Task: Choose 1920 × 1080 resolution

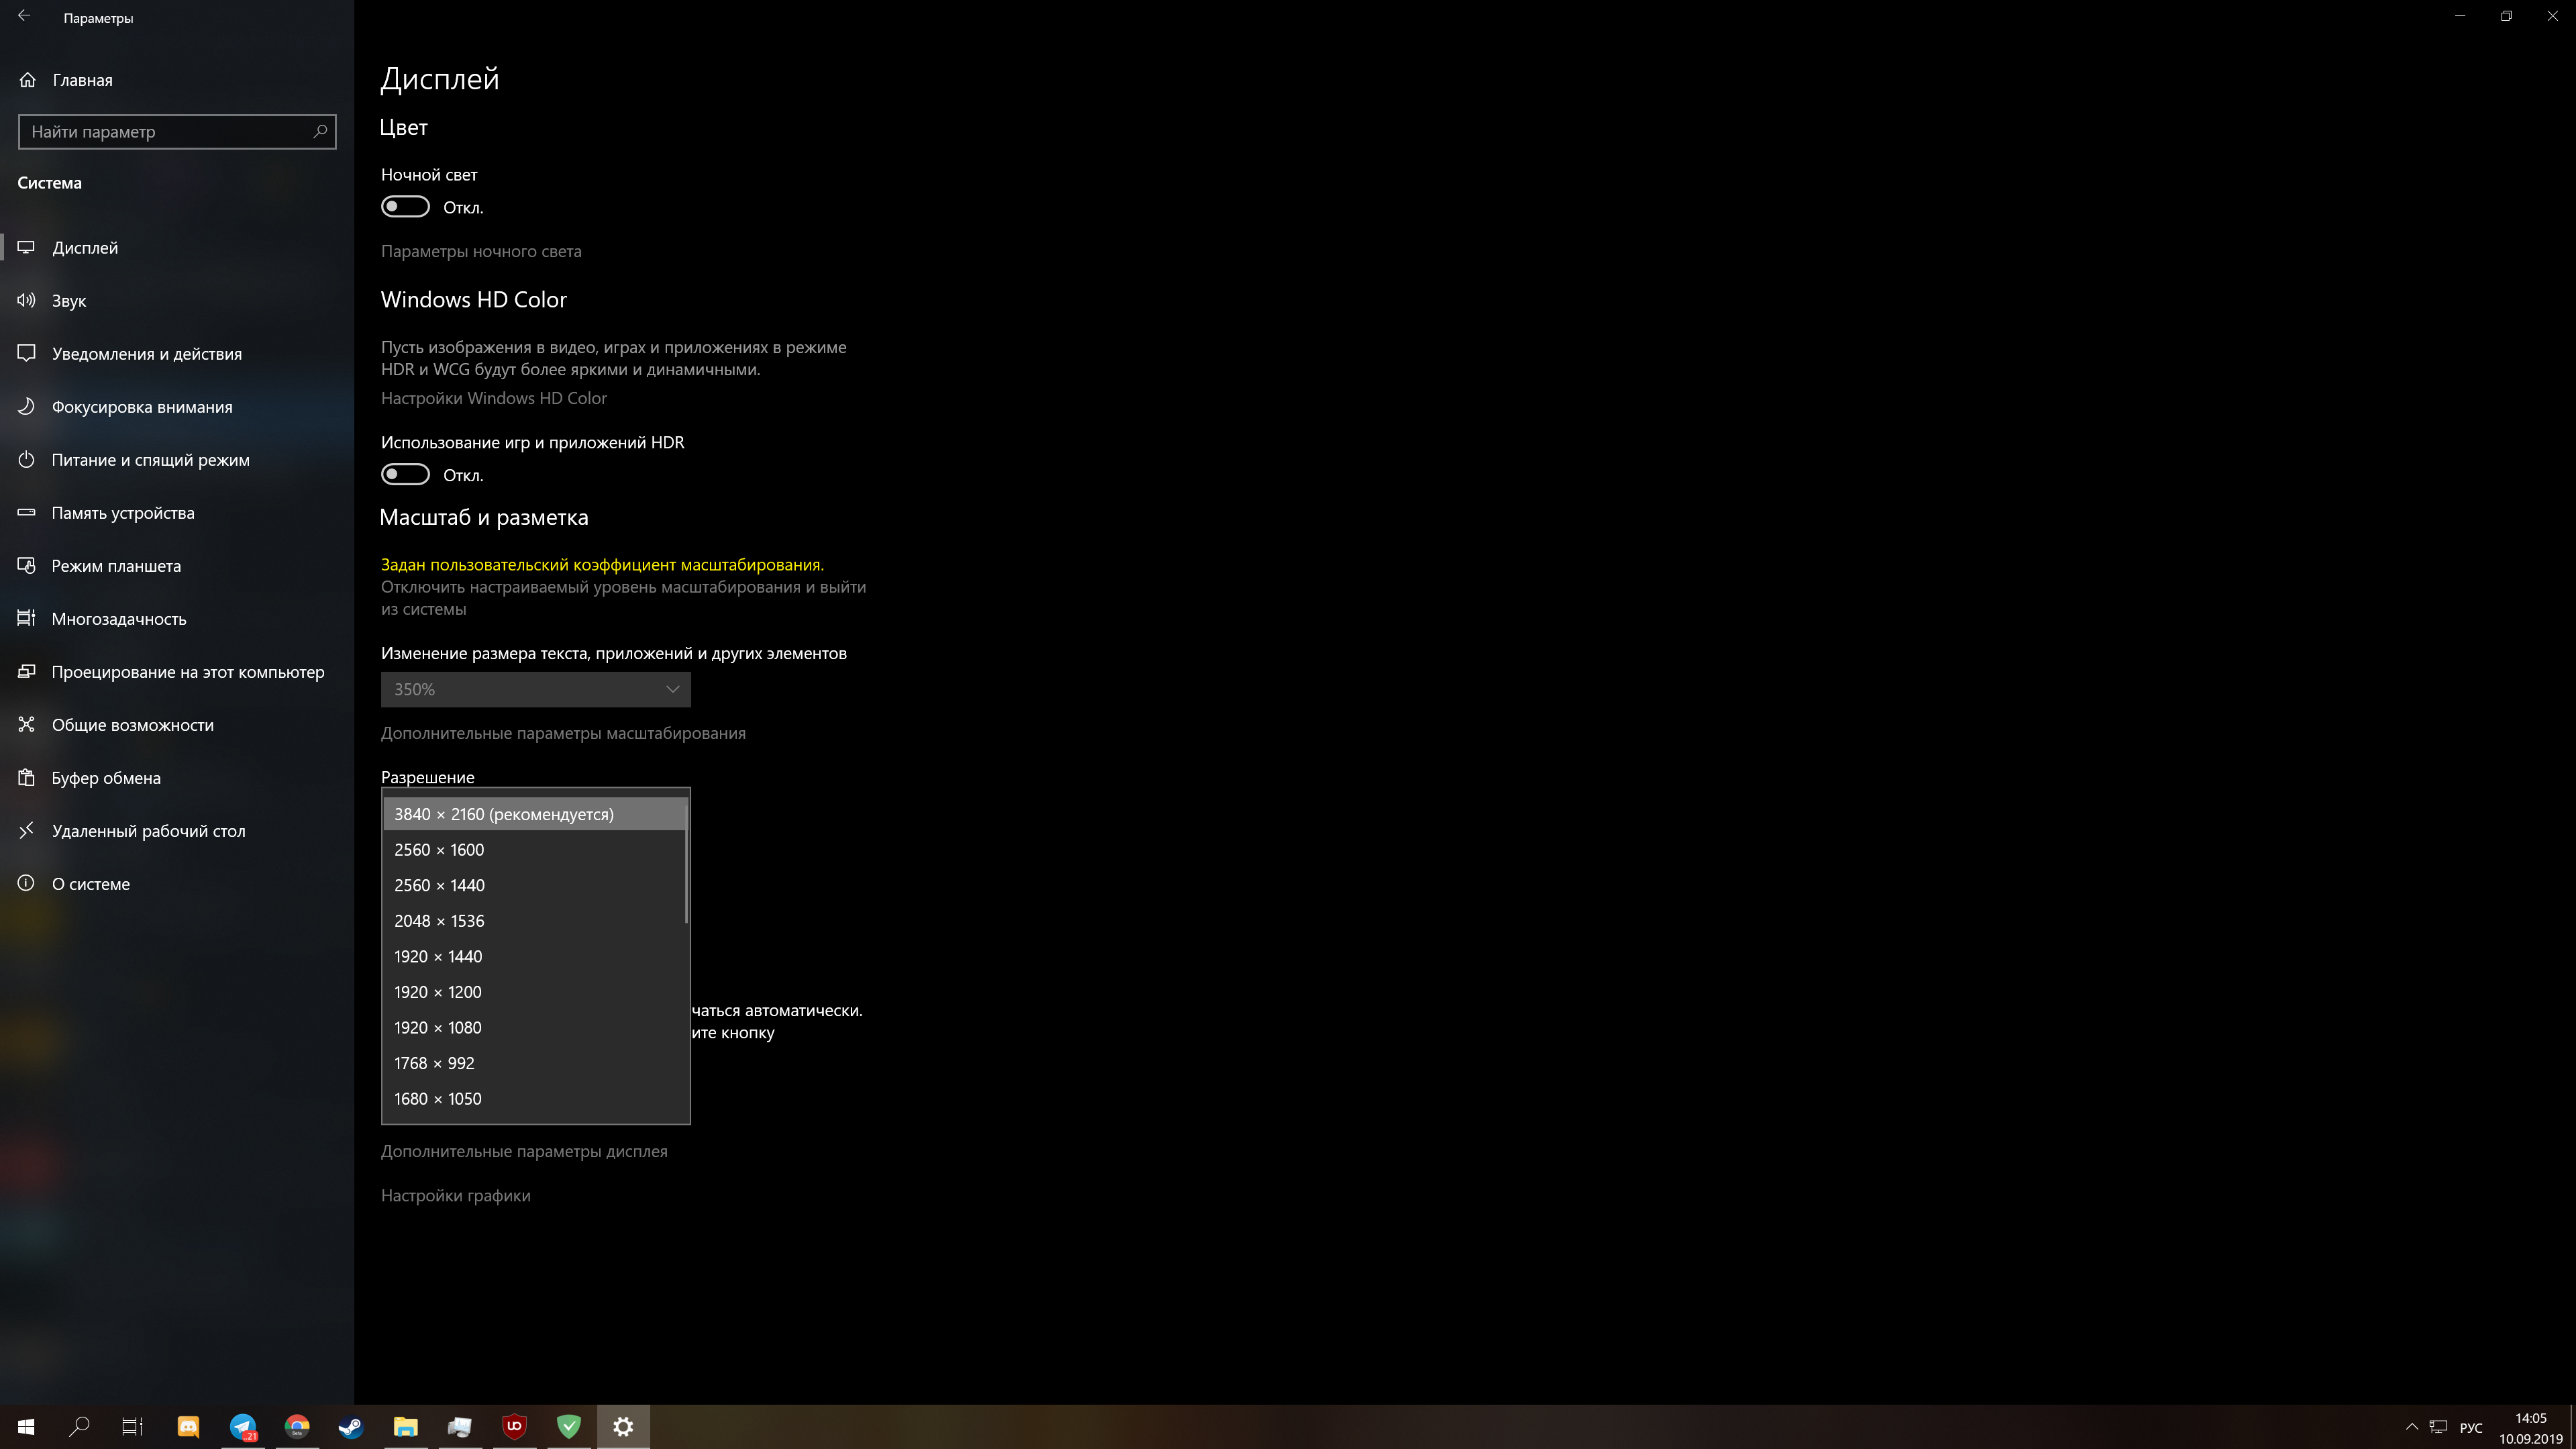Action: coord(535,1028)
